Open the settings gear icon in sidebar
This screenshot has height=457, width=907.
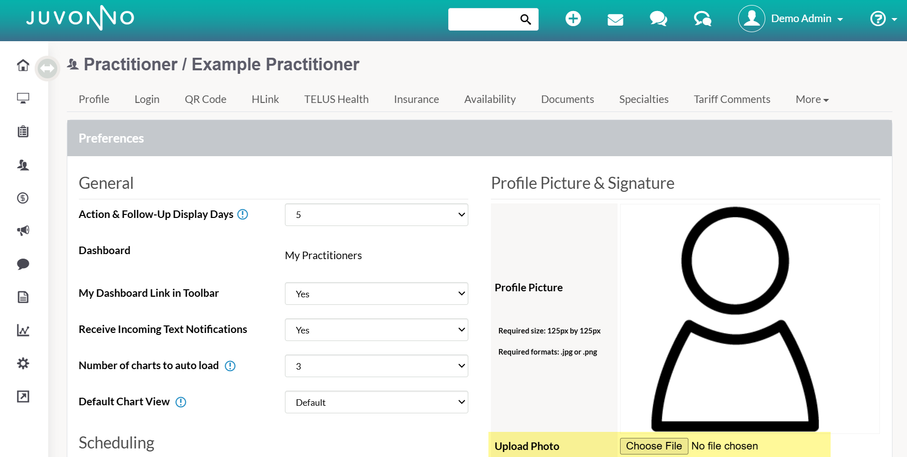(x=23, y=363)
